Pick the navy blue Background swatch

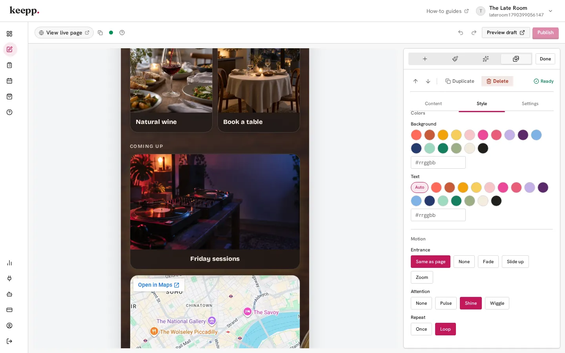pos(416,148)
